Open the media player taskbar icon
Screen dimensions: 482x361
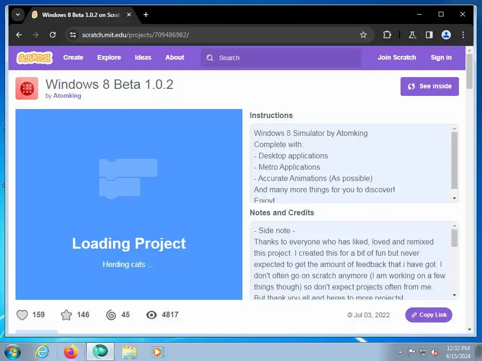158,352
